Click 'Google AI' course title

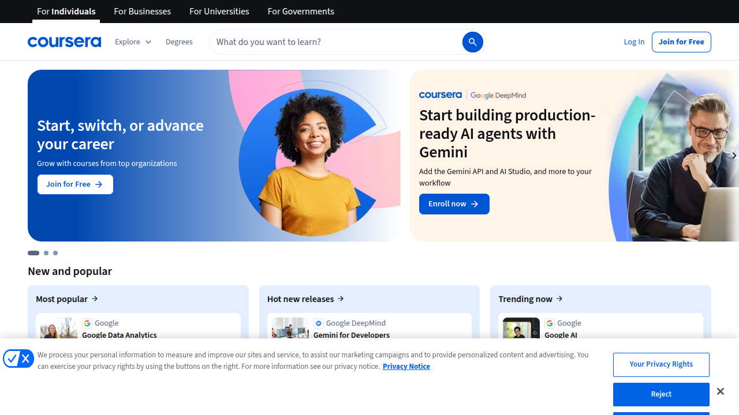coord(561,335)
